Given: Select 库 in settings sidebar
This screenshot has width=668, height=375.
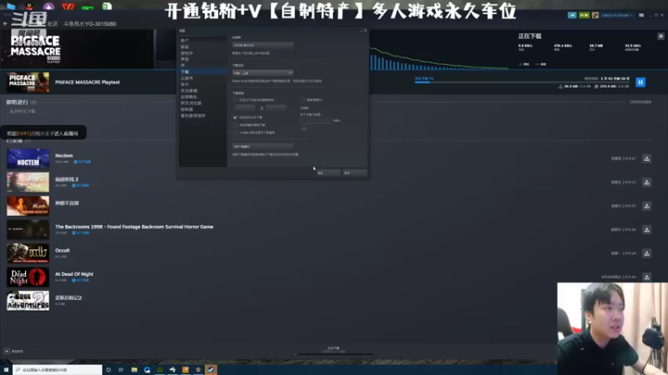Looking at the screenshot, I should point(183,66).
